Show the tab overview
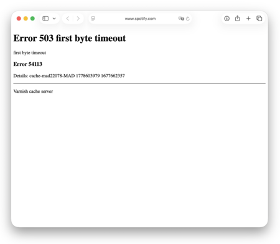Viewport: 280px width, 244px height. tap(259, 19)
